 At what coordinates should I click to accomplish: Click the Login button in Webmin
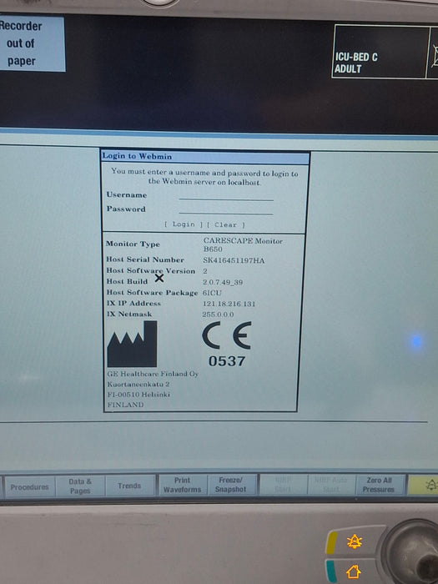point(184,224)
